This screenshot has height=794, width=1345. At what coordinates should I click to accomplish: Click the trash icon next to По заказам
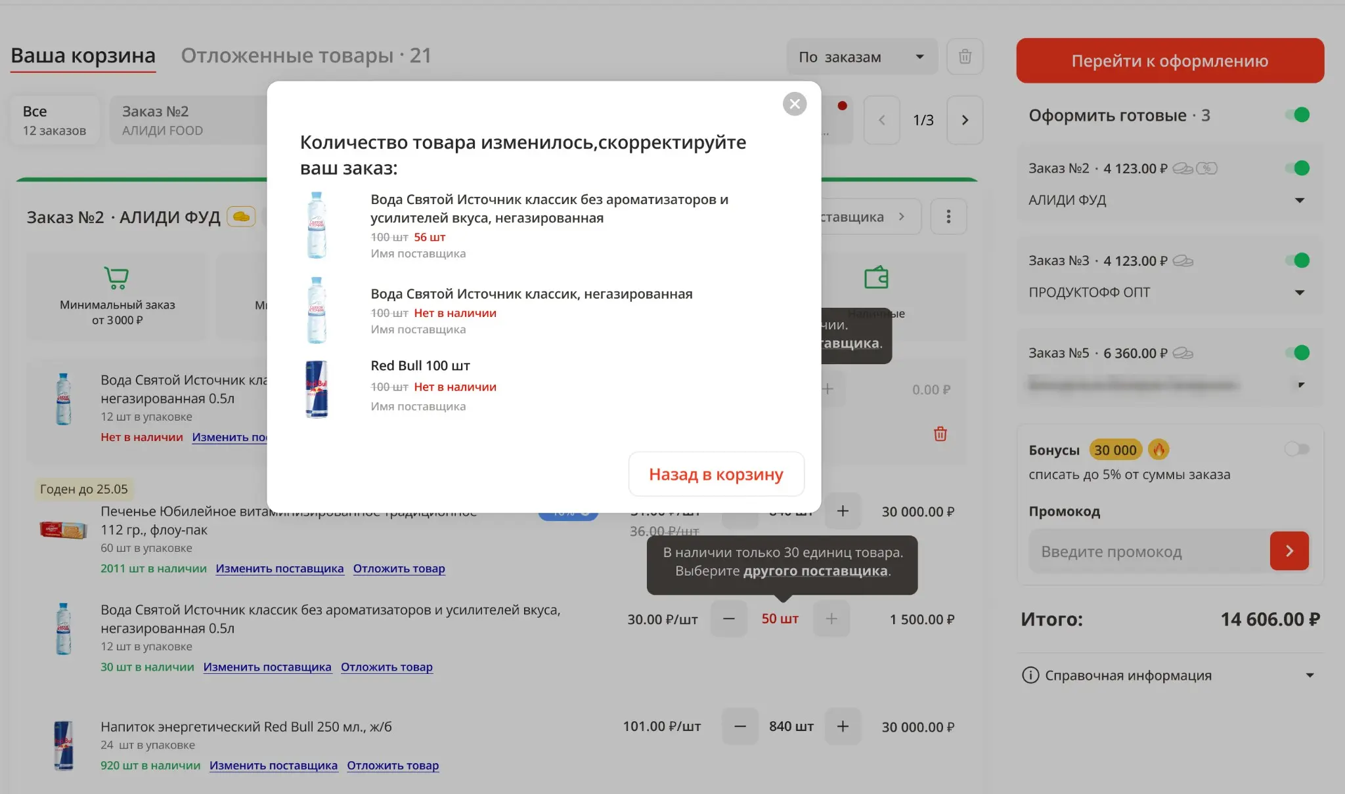pos(965,56)
